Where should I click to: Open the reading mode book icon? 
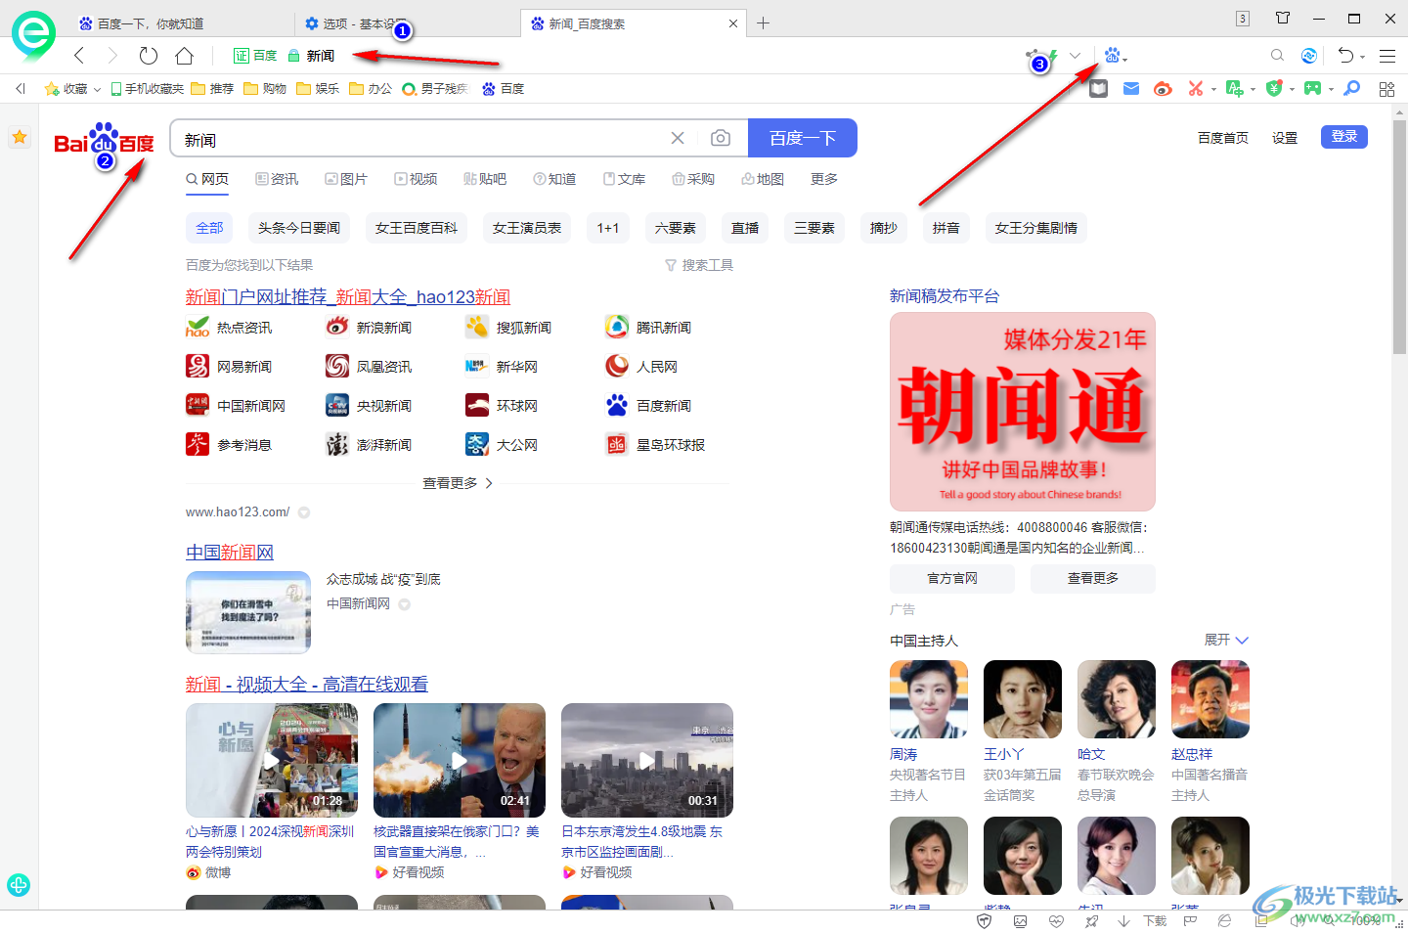point(1099,89)
